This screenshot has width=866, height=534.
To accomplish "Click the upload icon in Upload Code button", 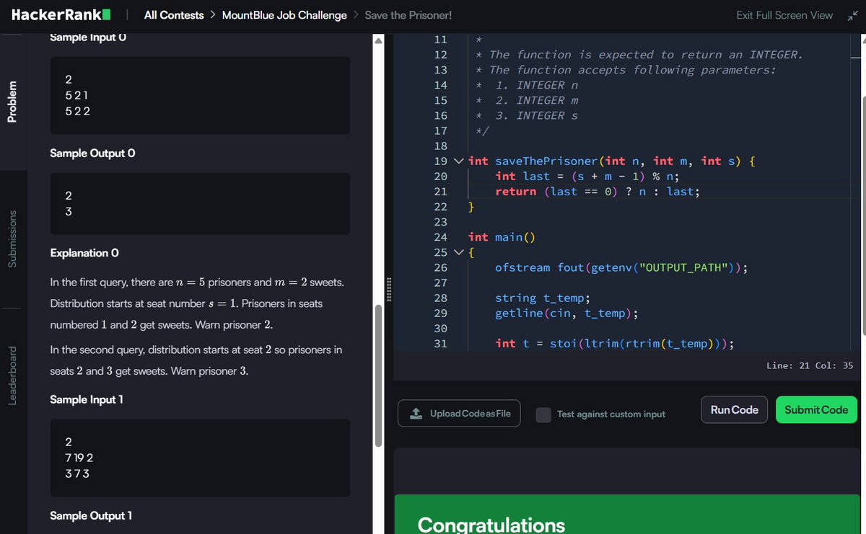I will pos(416,414).
